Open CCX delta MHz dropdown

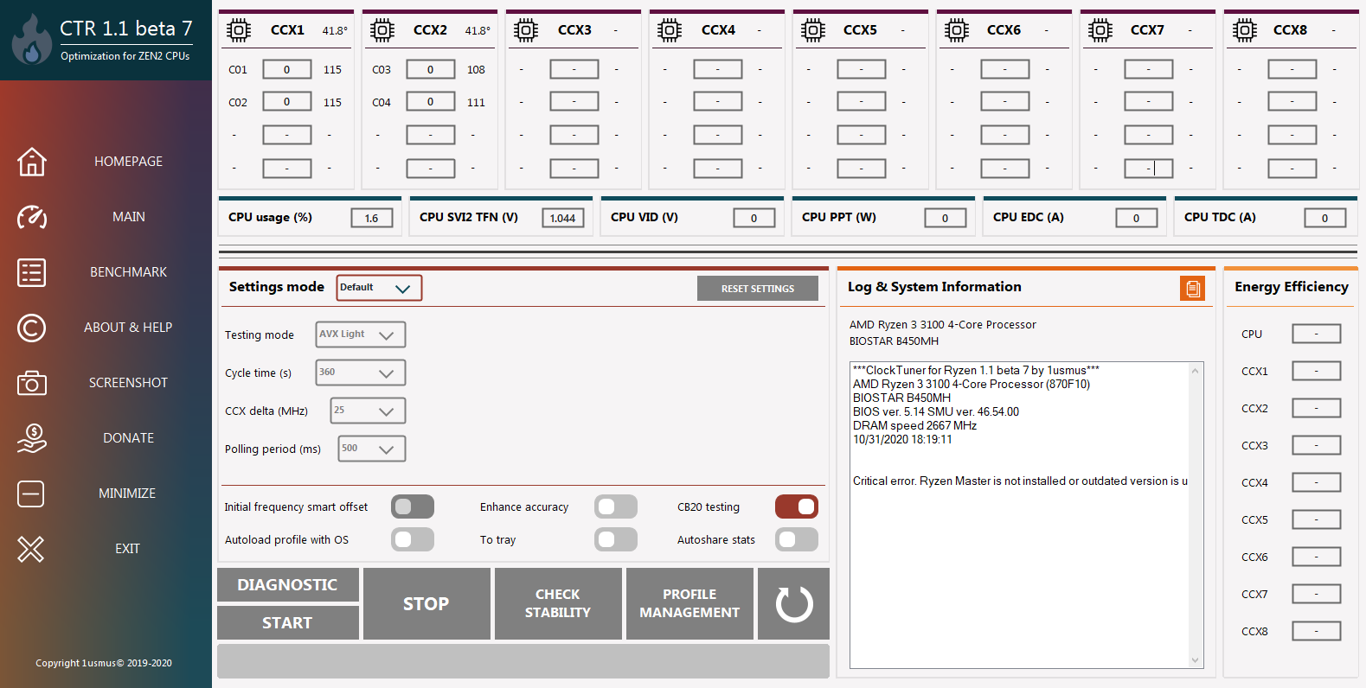pyautogui.click(x=368, y=411)
